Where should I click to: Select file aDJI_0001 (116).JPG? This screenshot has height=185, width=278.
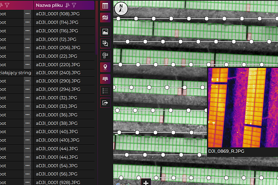click(57, 31)
